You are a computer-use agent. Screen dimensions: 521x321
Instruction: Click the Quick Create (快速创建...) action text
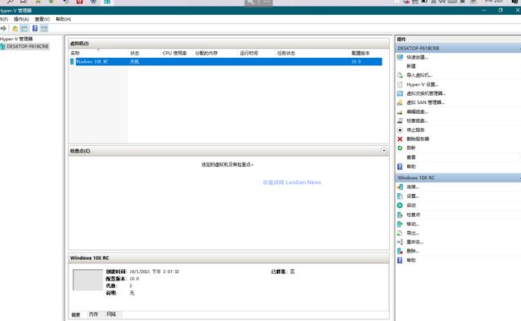click(417, 57)
